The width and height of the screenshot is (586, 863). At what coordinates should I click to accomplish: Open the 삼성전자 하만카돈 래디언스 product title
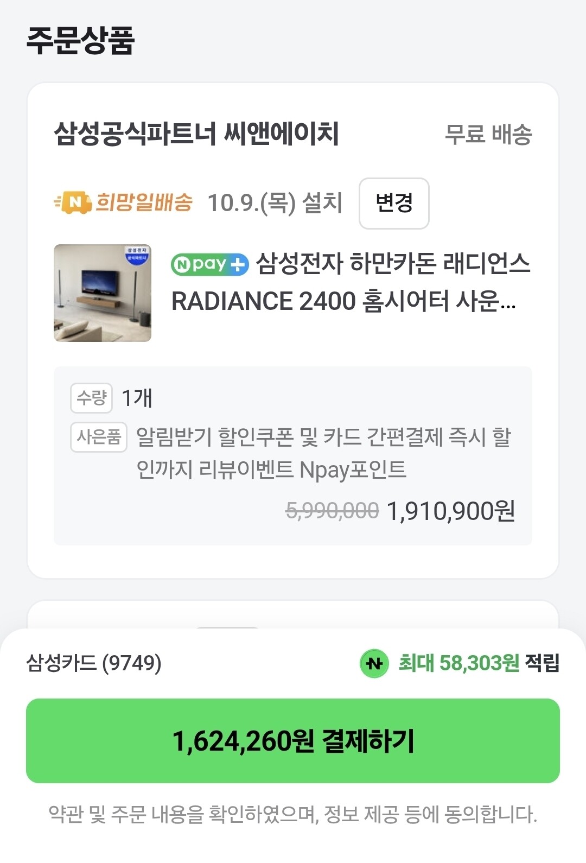pos(350,282)
